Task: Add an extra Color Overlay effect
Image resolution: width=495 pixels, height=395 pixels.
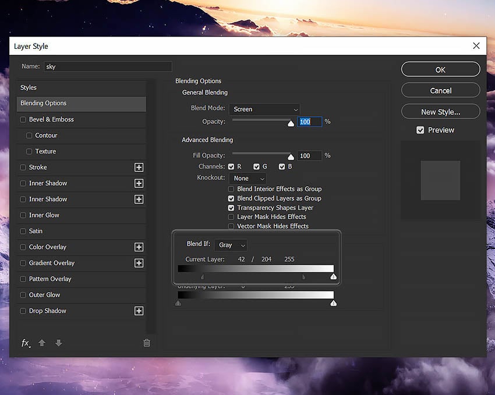Action: coord(139,247)
